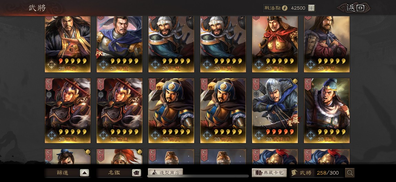Open the 名鑑 card-deck icon
This screenshot has height=182, width=396.
click(x=136, y=173)
